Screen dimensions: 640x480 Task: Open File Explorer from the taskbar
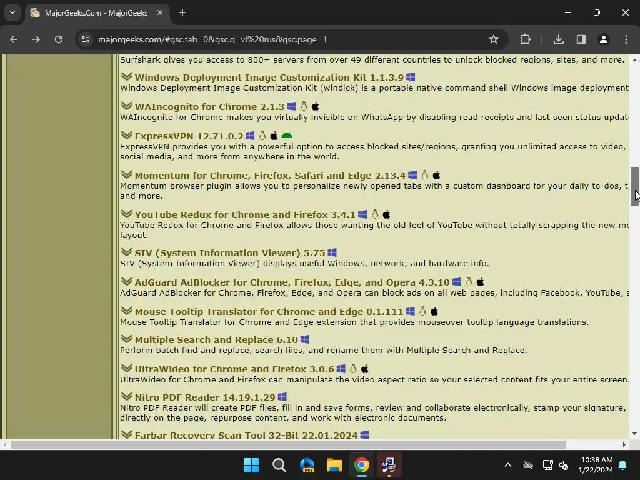tap(334, 465)
